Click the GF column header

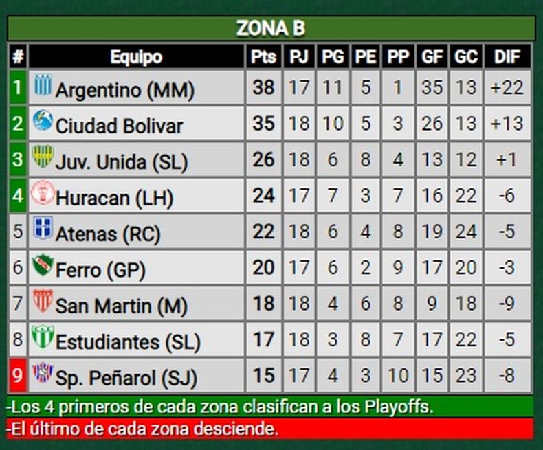click(x=432, y=56)
